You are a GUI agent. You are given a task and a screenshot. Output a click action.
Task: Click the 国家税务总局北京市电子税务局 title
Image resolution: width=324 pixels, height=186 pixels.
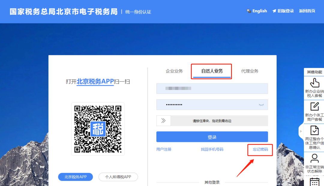(64, 12)
